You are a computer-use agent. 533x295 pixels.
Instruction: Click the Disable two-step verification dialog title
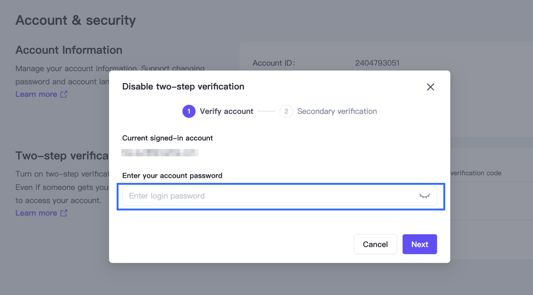pyautogui.click(x=183, y=87)
